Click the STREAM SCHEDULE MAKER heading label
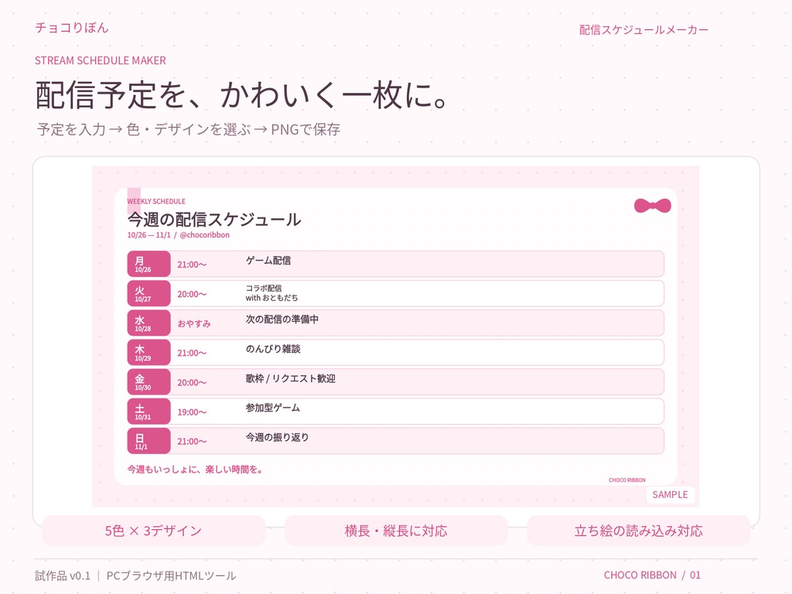 [100, 60]
